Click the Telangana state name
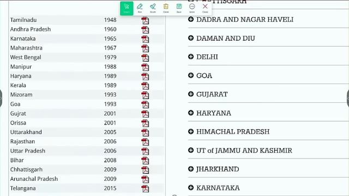Image resolution: width=349 pixels, height=196 pixels. pos(23,188)
